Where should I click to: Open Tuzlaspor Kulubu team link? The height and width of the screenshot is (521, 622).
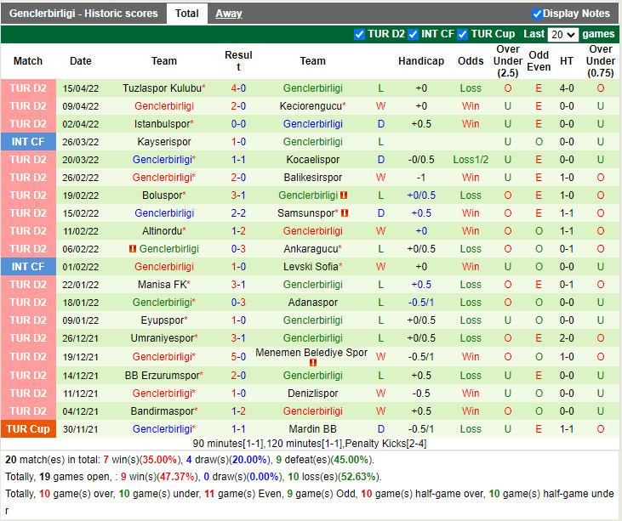(x=163, y=88)
